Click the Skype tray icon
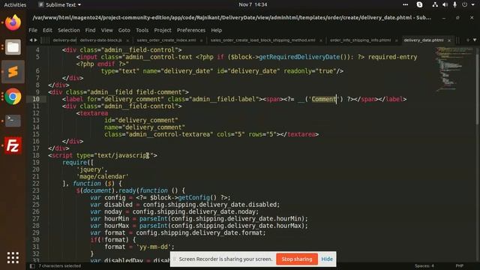Image resolution: width=480 pixels, height=270 pixels. click(x=419, y=4)
